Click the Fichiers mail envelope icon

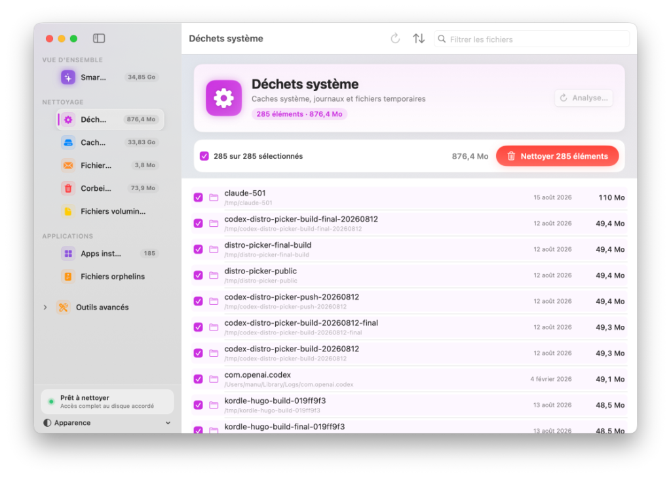(68, 165)
